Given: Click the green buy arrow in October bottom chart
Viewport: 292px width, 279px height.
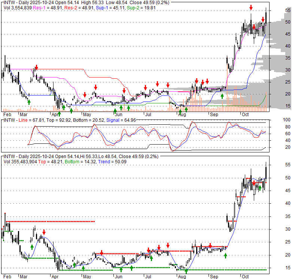Looking at the screenshot, I should [260, 188].
